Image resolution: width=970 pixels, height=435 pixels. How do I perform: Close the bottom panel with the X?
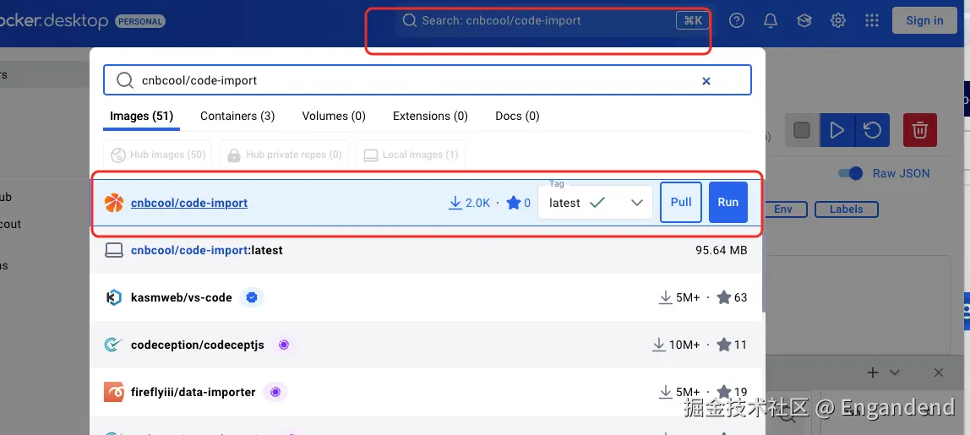pos(939,372)
